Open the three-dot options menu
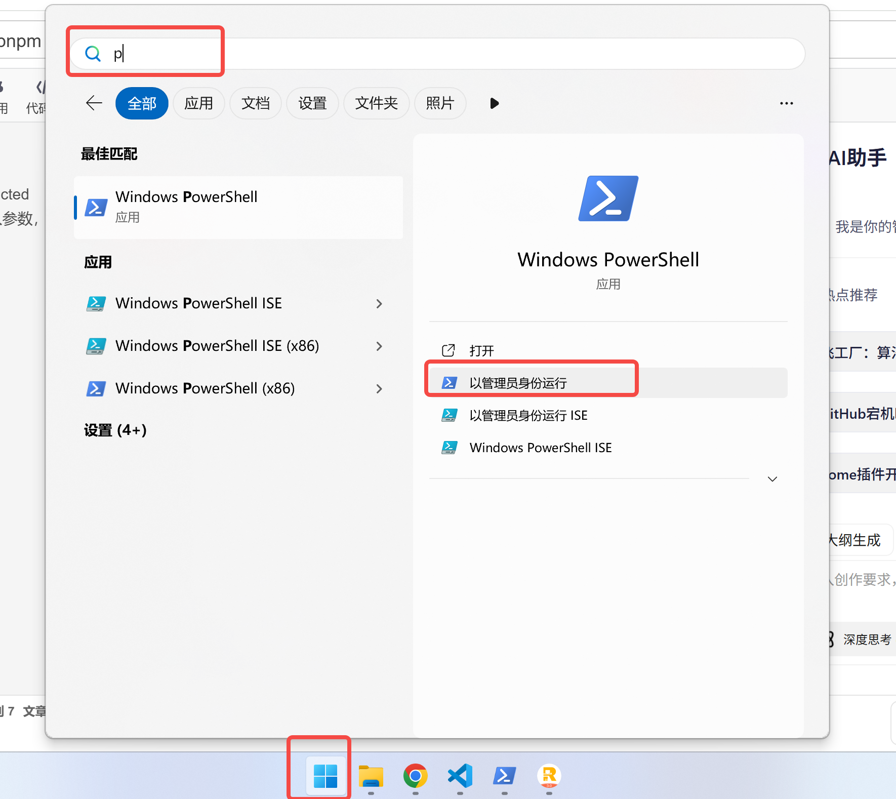 tap(786, 103)
